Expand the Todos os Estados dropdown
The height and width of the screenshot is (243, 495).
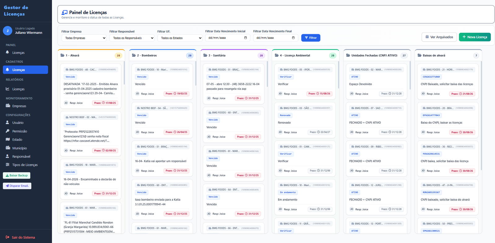(x=180, y=38)
